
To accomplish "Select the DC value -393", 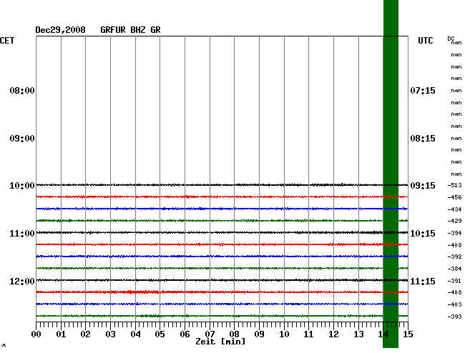I will [x=454, y=317].
